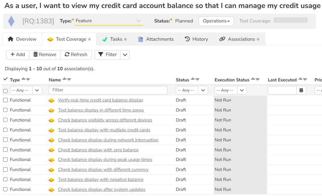The height and width of the screenshot is (196, 322).
Task: Click the test case icon beside Verify real-time balance
Action: (51, 100)
